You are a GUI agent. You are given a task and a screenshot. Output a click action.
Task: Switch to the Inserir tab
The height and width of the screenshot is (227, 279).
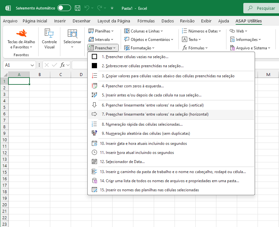(60, 21)
